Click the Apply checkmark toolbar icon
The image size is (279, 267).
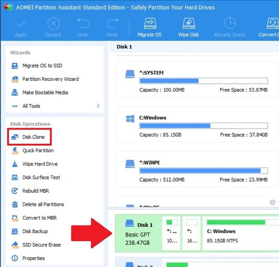pos(21,24)
